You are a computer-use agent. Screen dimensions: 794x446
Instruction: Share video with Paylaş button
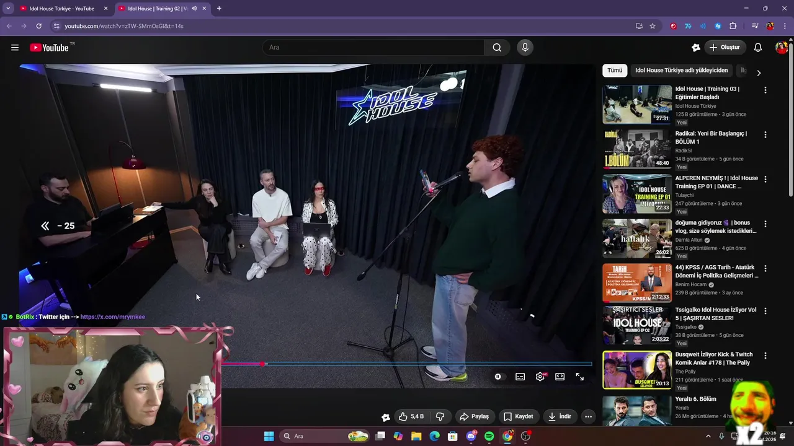point(474,416)
